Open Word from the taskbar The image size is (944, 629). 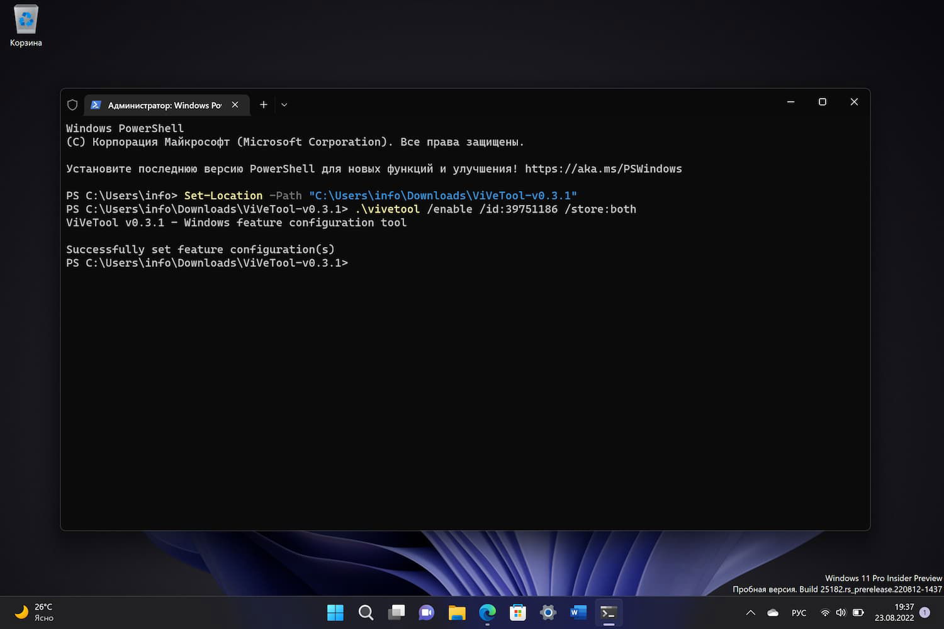tap(578, 613)
